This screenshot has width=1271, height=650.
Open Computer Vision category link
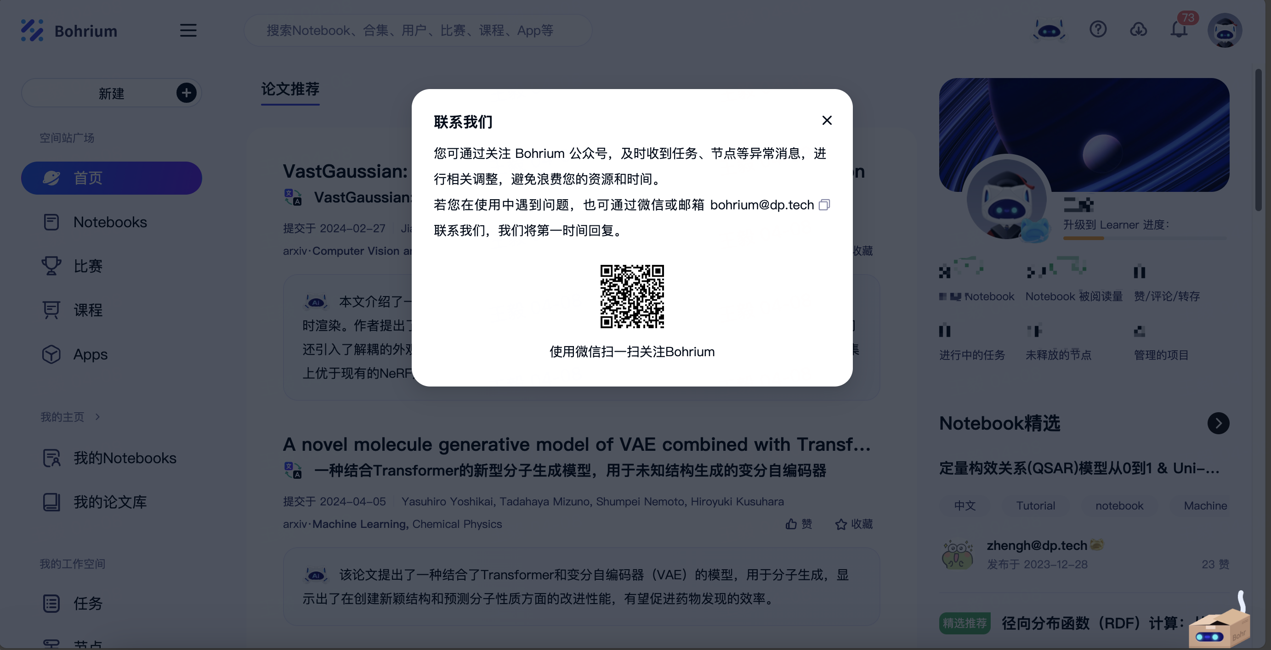point(362,251)
